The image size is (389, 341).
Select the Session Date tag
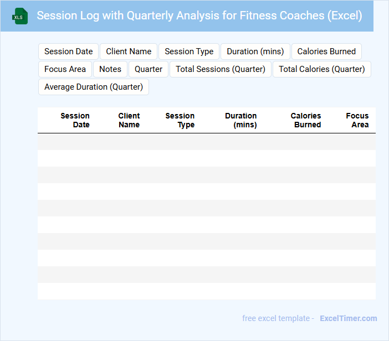click(69, 51)
